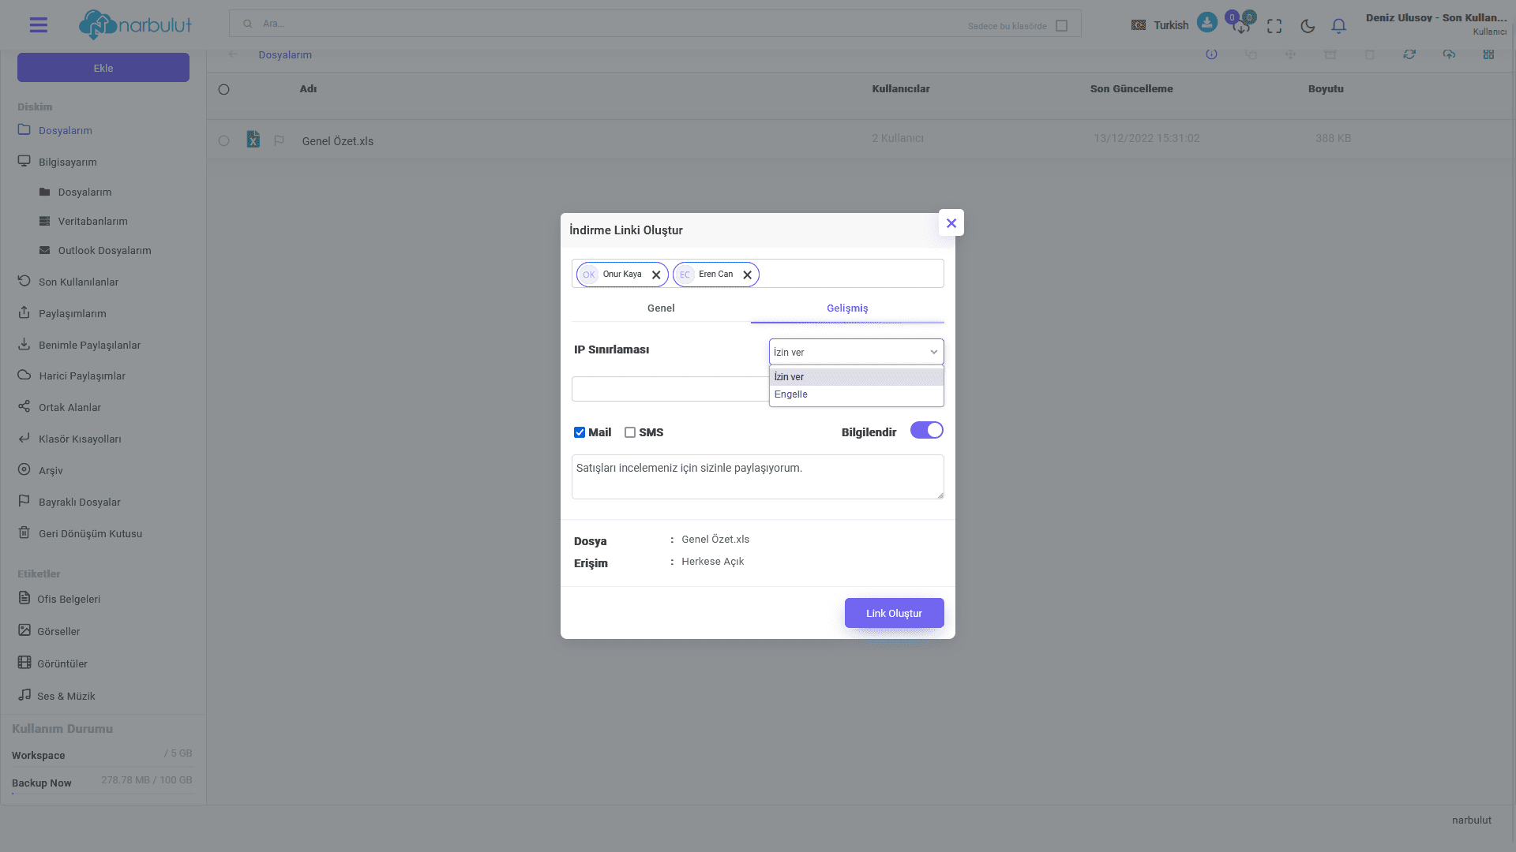The image size is (1516, 852).
Task: Toggle dark mode moon icon
Action: pos(1308,26)
